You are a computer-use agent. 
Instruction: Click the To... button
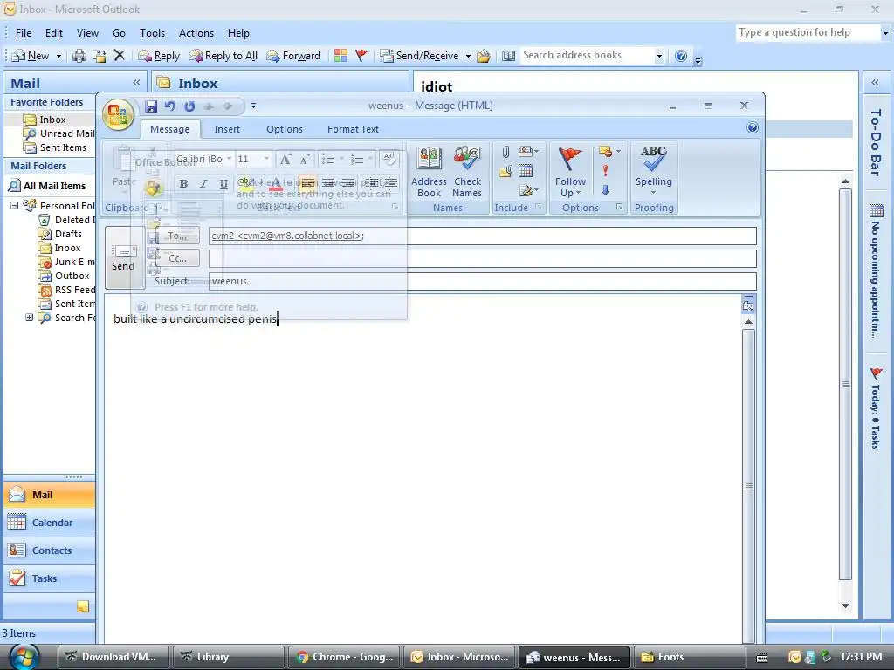[x=176, y=236]
